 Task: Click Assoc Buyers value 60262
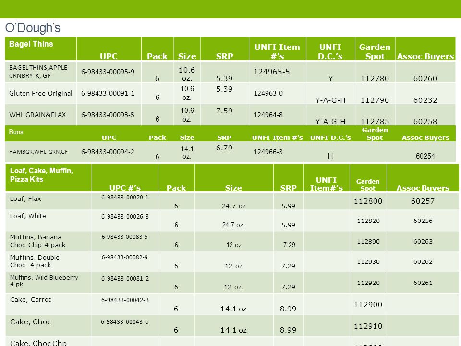[x=423, y=261]
